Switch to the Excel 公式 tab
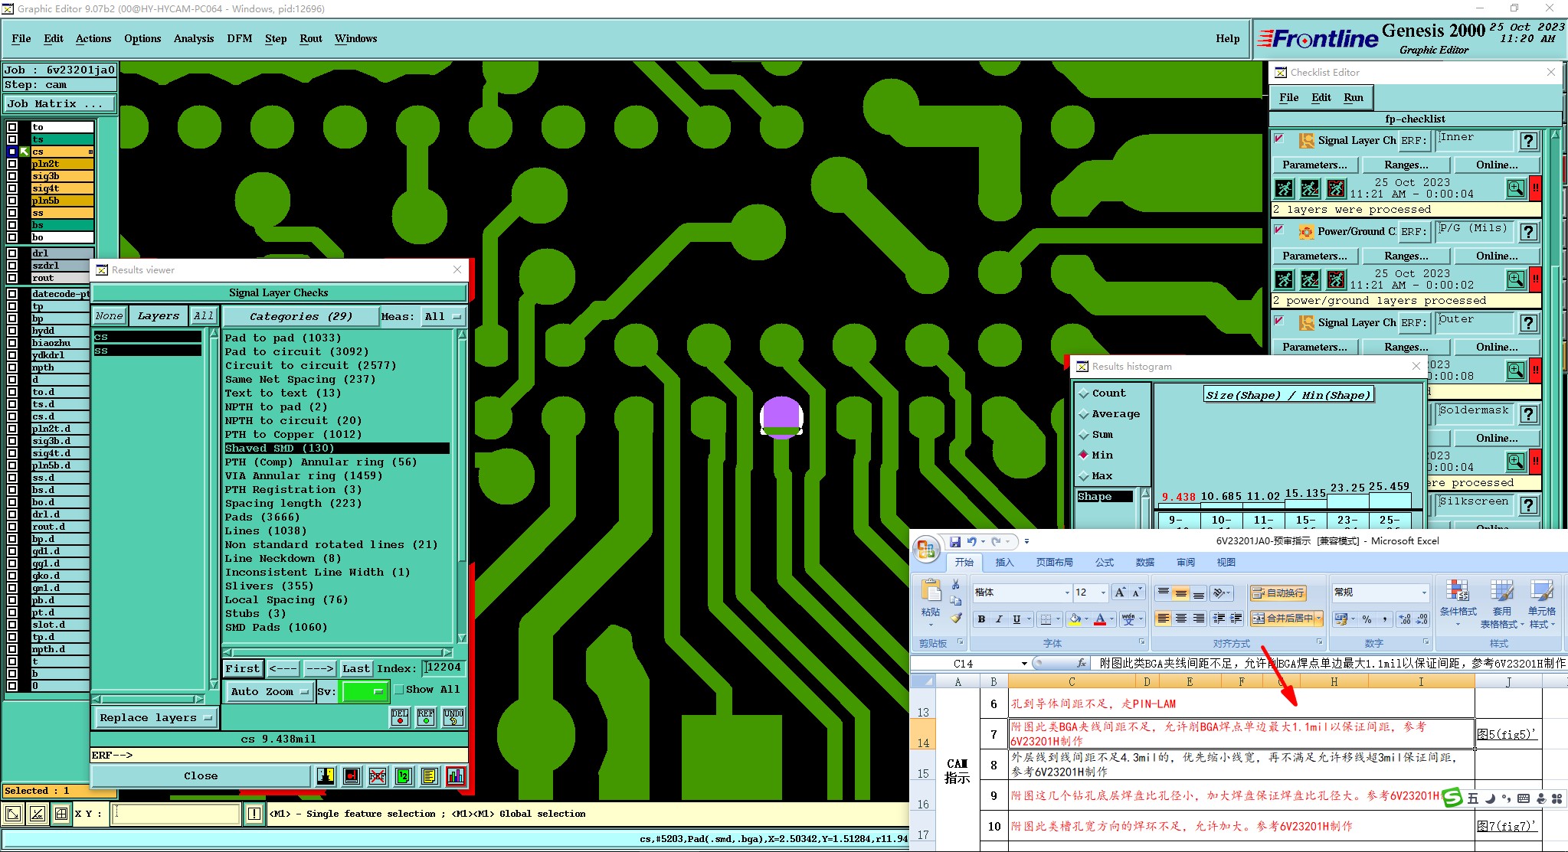Viewport: 1568px width, 852px height. pyautogui.click(x=1105, y=563)
